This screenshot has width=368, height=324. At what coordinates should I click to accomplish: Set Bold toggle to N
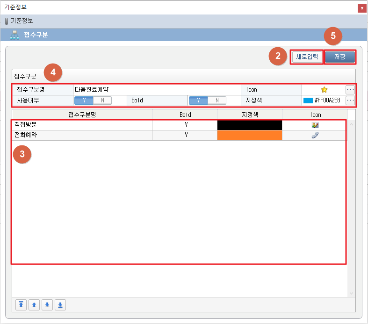point(217,100)
